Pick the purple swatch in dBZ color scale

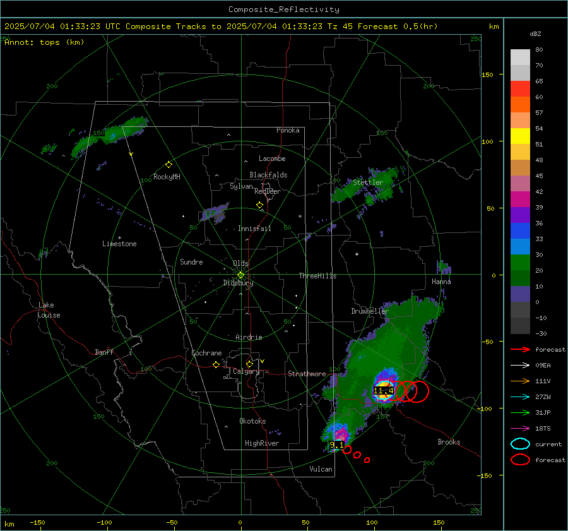tap(520, 215)
